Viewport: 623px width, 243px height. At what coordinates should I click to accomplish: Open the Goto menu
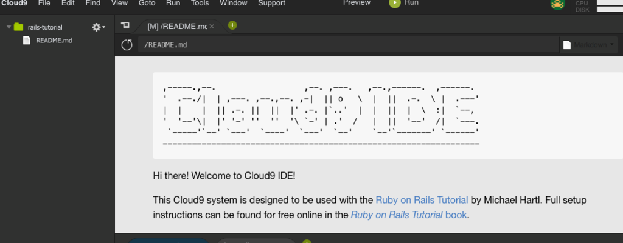147,3
